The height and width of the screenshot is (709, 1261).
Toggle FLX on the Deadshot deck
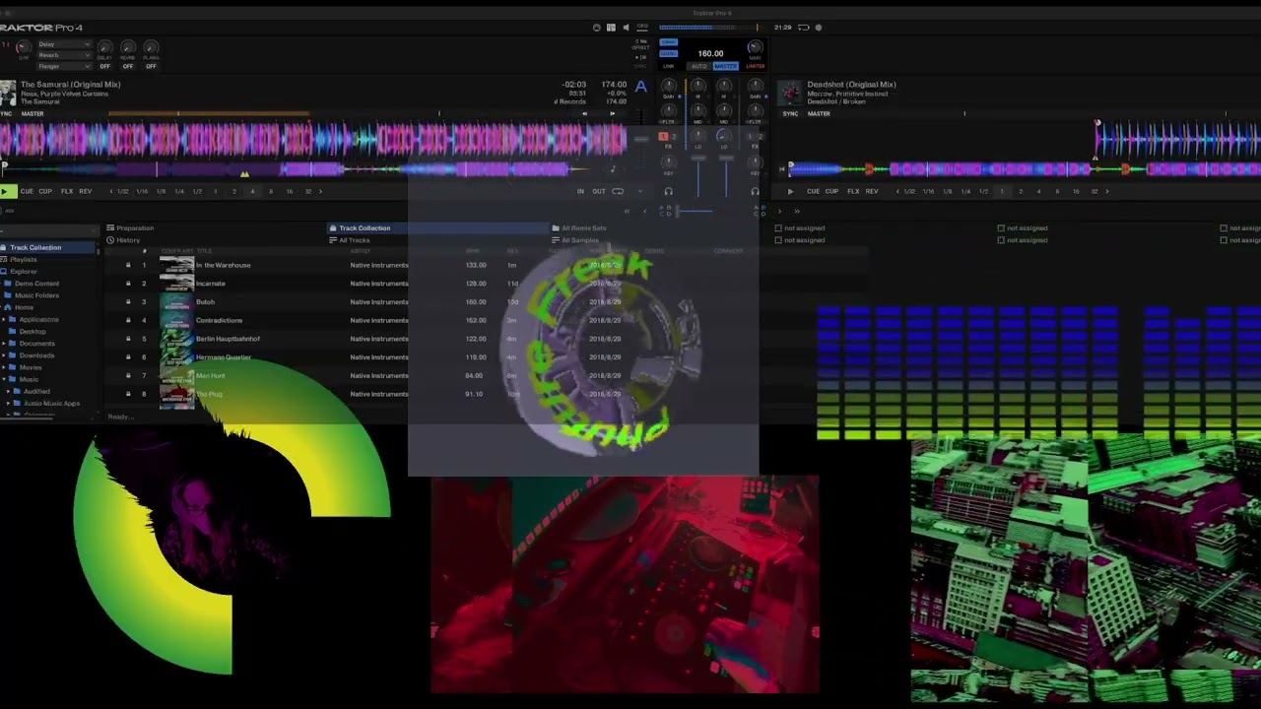click(x=853, y=191)
